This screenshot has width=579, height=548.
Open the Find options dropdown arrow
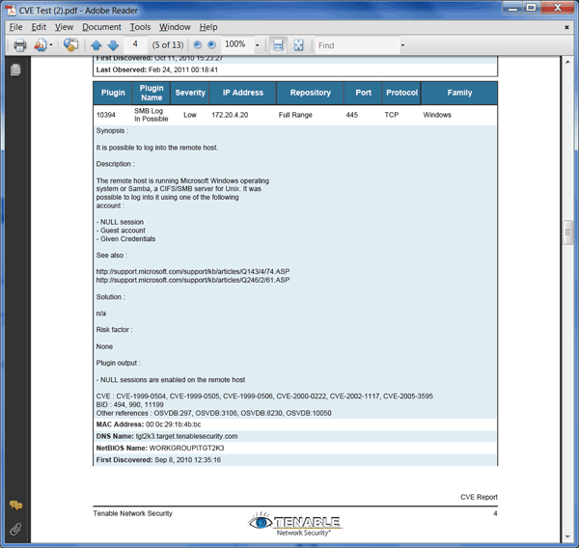tap(402, 45)
